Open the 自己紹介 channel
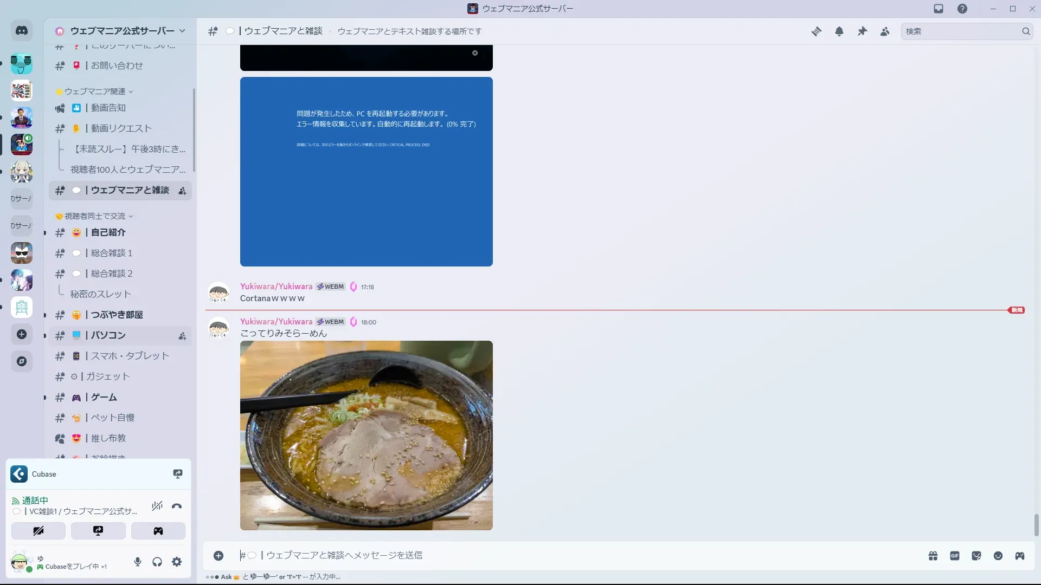The height and width of the screenshot is (585, 1041). (x=108, y=232)
